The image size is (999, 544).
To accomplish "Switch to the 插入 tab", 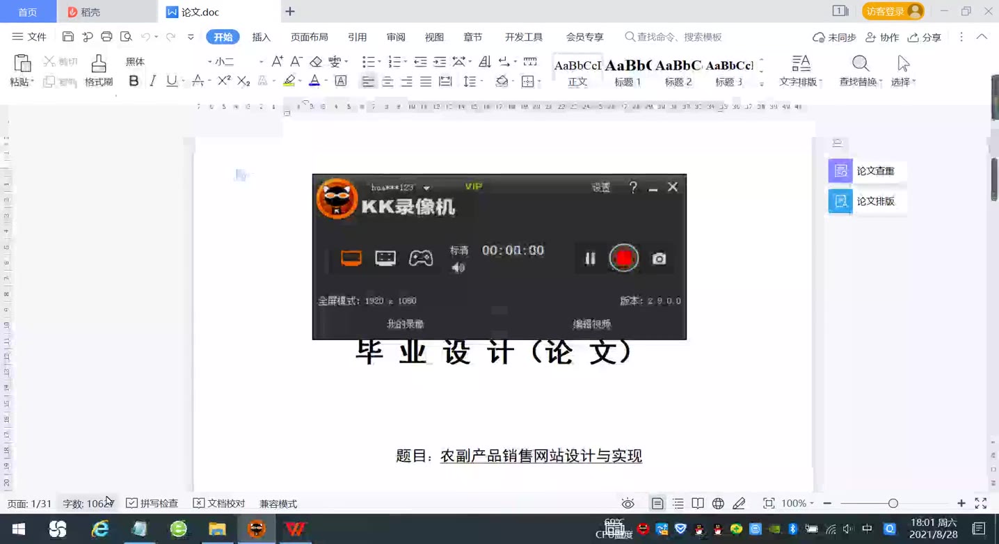I will click(x=262, y=37).
